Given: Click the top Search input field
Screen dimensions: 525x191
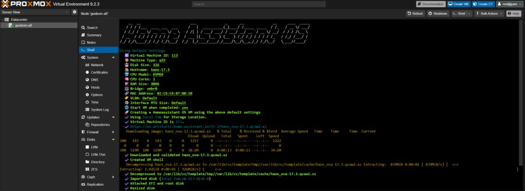Looking at the screenshot, I should click(x=258, y=4).
